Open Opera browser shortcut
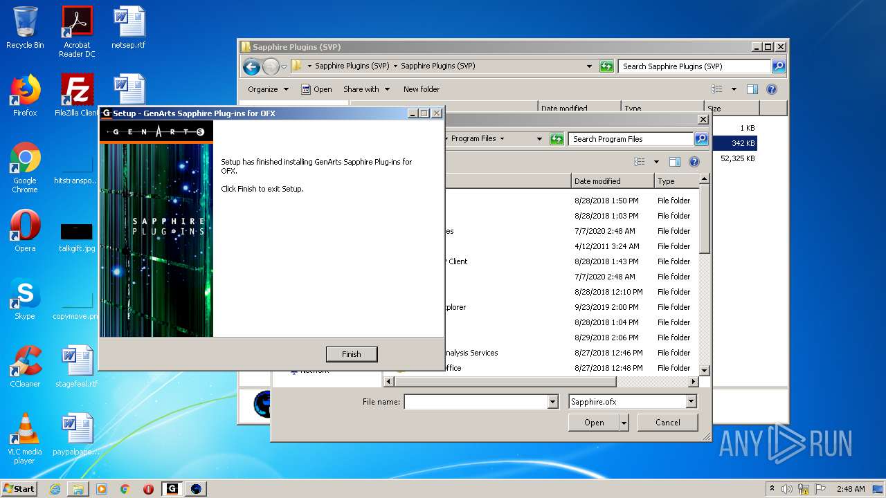Image resolution: width=886 pixels, height=498 pixels. pyautogui.click(x=25, y=231)
